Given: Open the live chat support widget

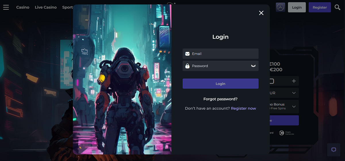Looking at the screenshot, I should tap(333, 149).
